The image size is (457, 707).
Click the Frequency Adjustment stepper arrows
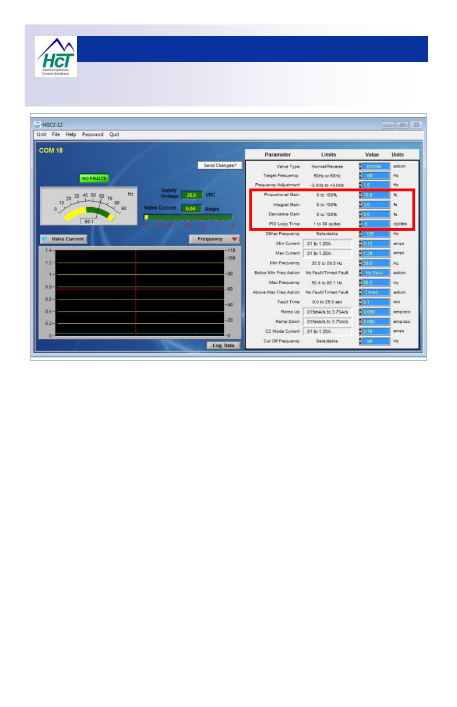click(360, 185)
